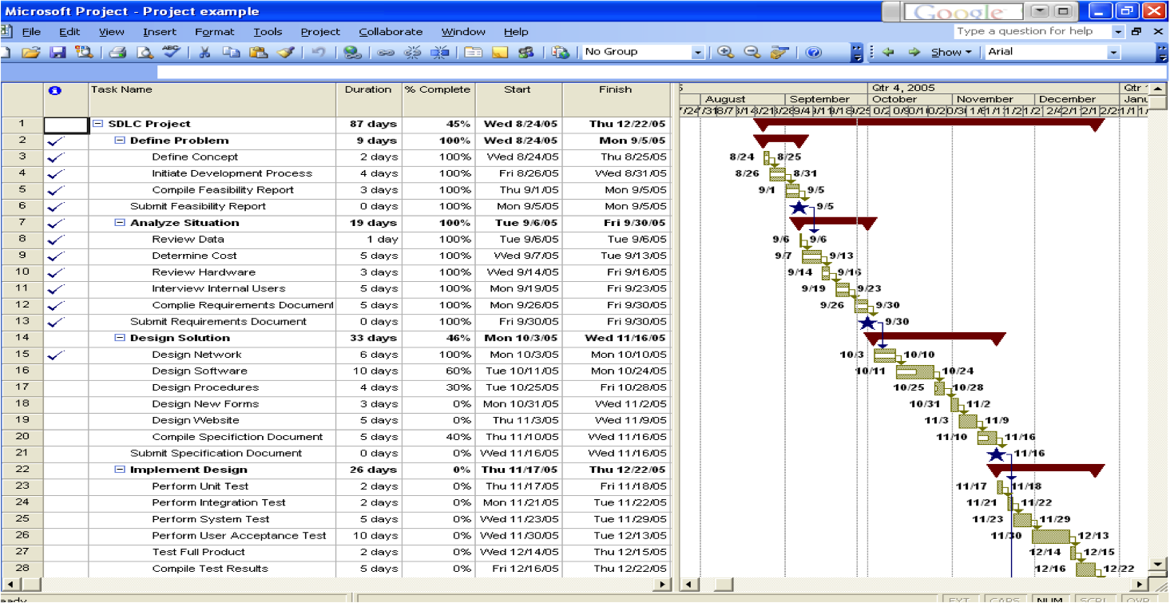Select the % Complete column header
Viewport: 1170px width, 603px height.
click(438, 99)
